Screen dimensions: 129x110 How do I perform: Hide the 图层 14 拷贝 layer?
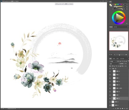click(110, 88)
